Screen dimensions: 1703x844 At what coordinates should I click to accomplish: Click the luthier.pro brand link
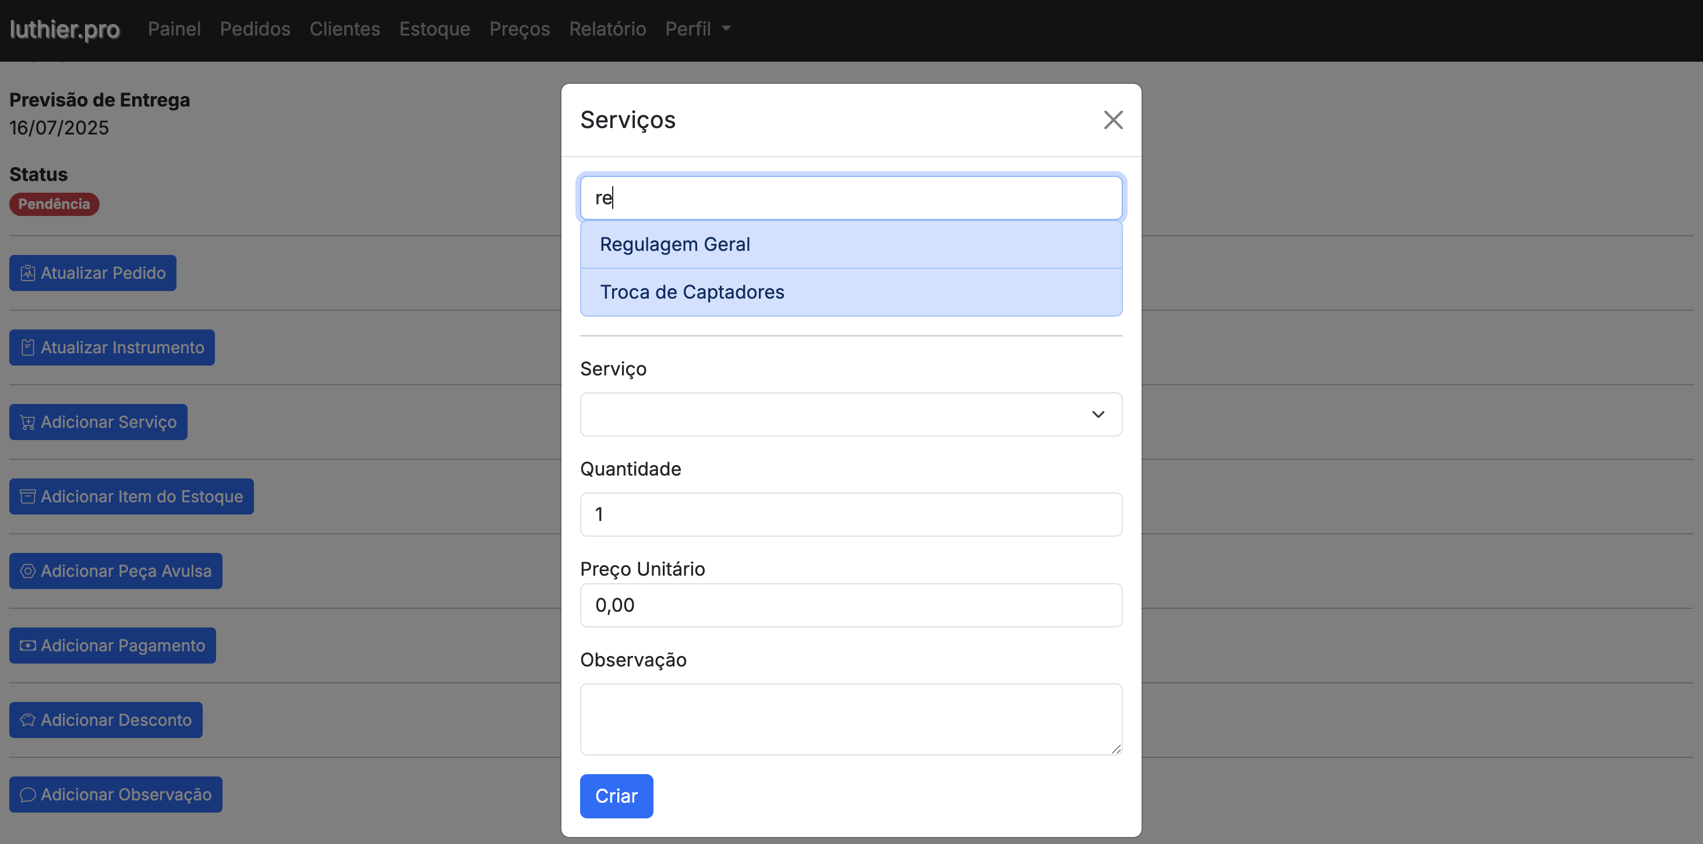click(65, 29)
